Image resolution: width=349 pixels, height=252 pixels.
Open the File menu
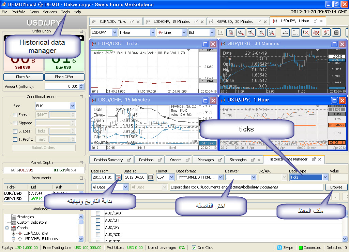pos(4,12)
